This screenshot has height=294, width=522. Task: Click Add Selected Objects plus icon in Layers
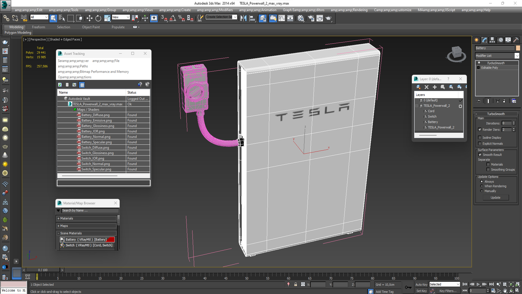click(435, 87)
